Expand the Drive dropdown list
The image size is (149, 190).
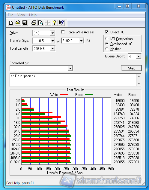click(52, 33)
